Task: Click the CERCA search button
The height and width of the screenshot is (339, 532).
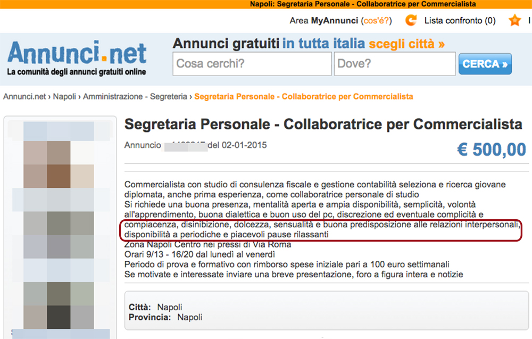Action: 485,64
